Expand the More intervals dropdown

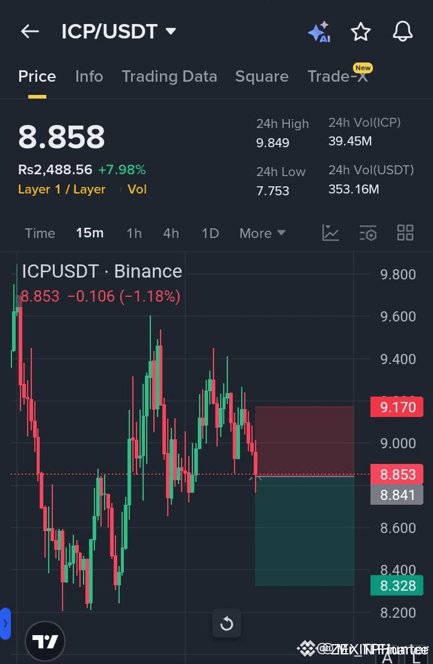263,233
